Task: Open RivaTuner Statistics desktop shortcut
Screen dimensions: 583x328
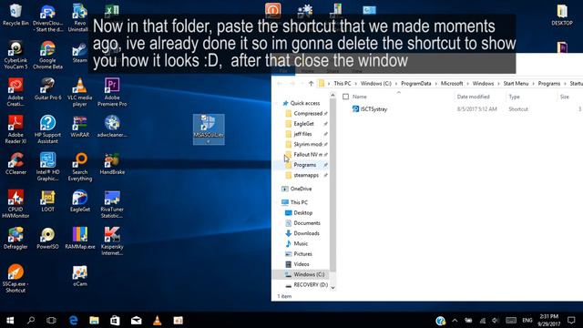Action: [x=112, y=204]
